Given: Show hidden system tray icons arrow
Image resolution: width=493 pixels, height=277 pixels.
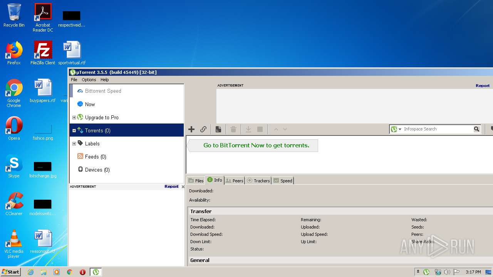Looking at the screenshot, I should (x=418, y=272).
